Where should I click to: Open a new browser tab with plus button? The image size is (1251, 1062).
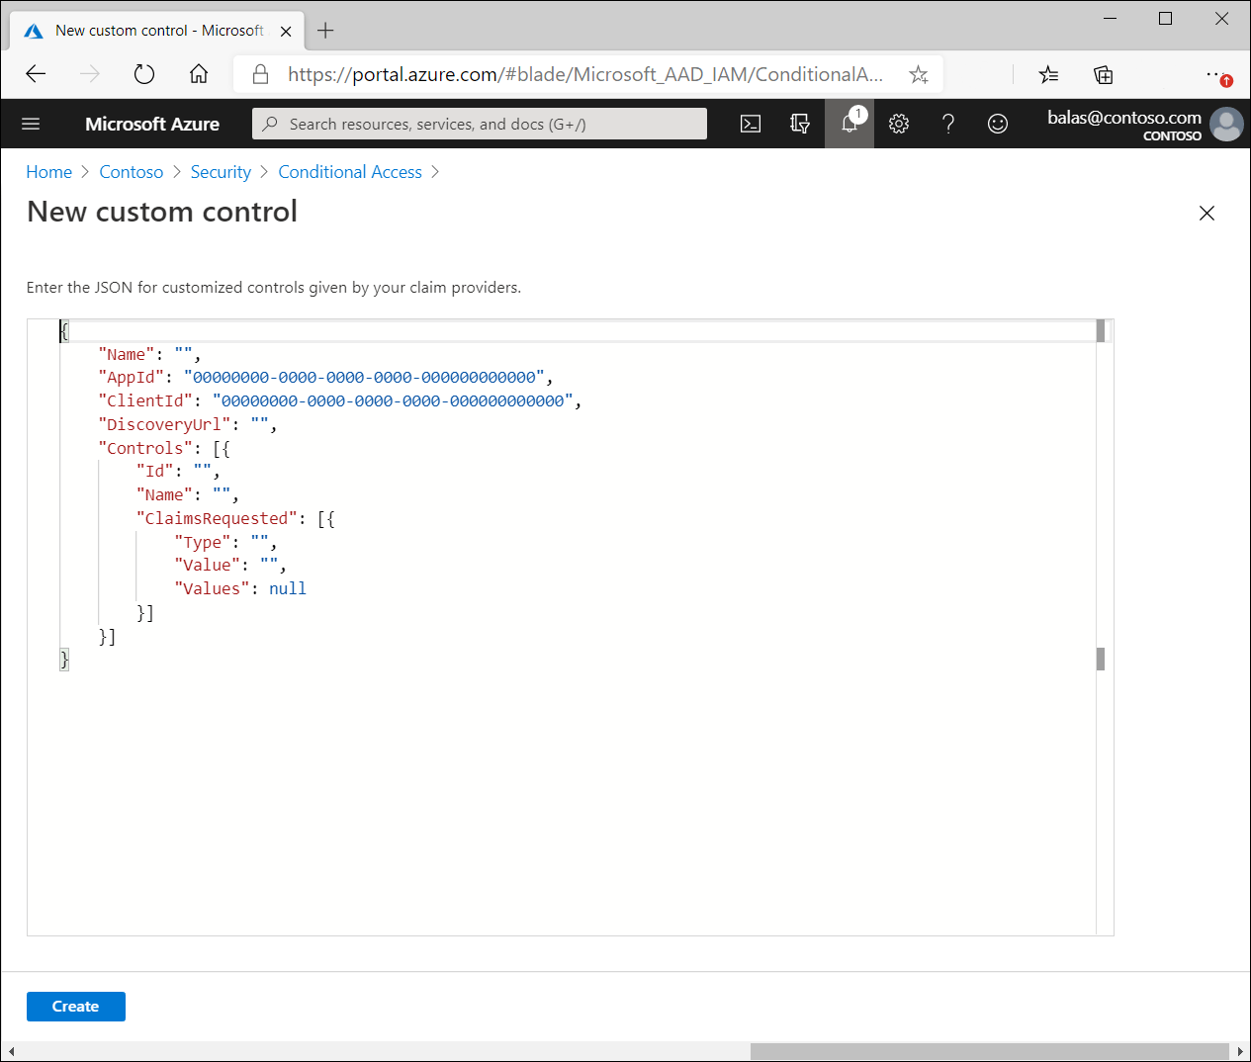325,31
